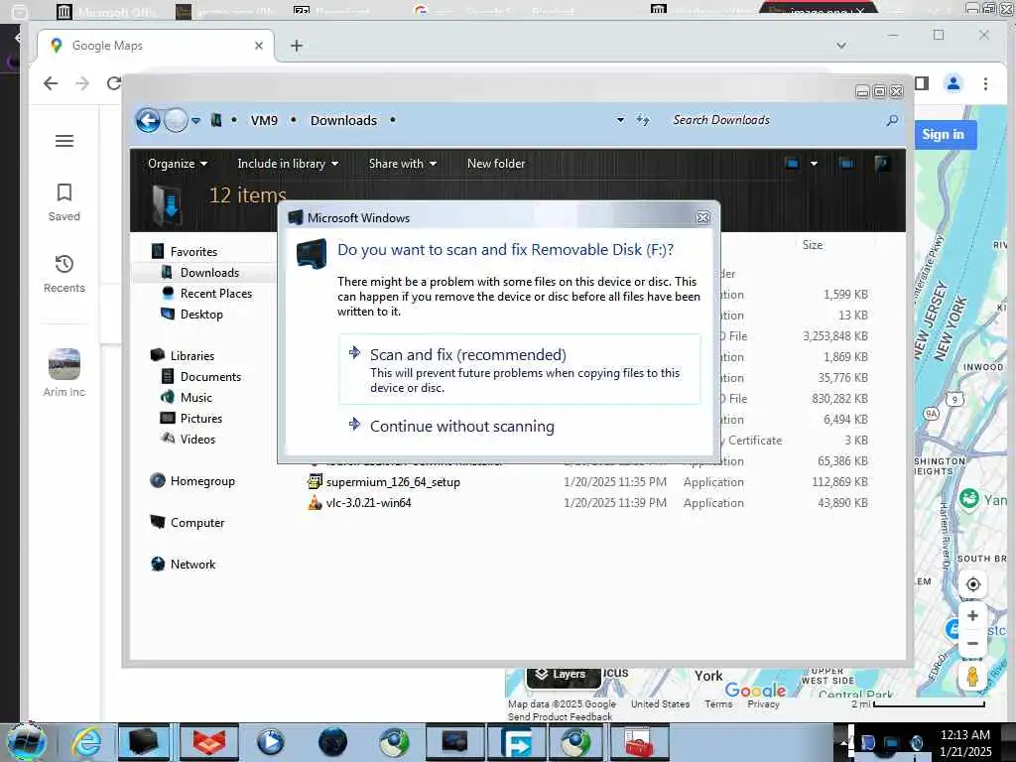
Task: Open a new browser tab
Action: 296,46
